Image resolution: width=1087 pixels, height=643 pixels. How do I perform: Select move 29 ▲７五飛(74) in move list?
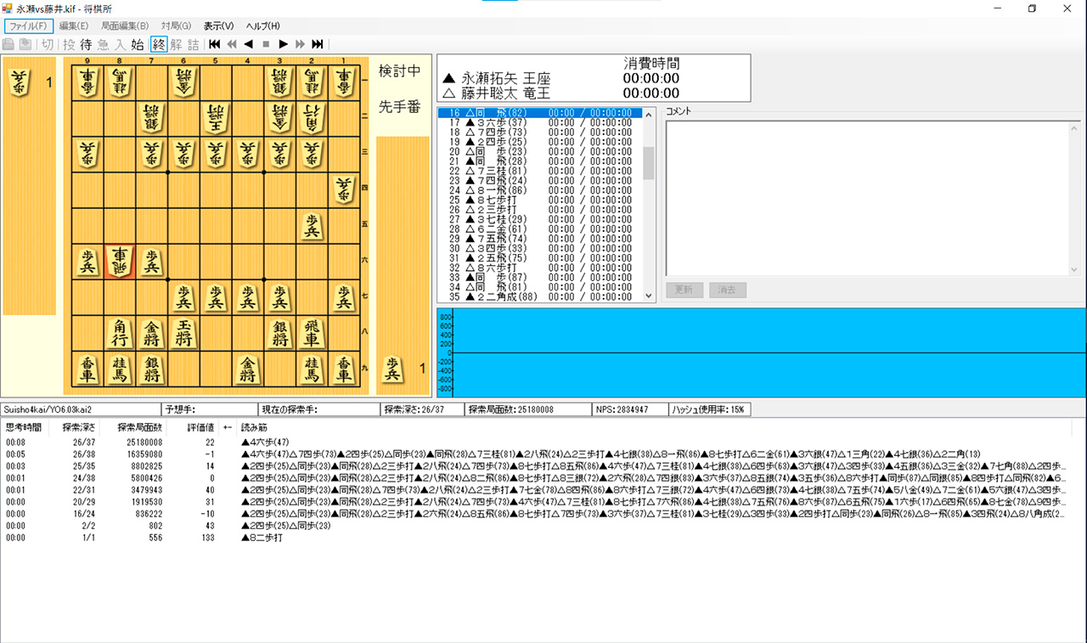(540, 239)
